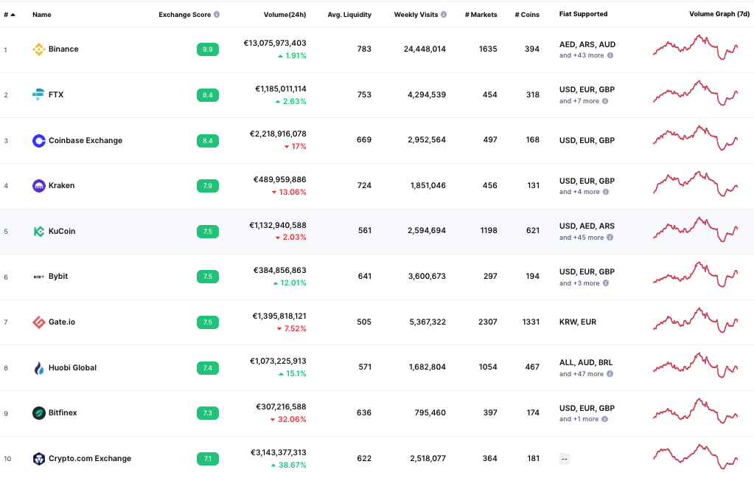The height and width of the screenshot is (481, 754).
Task: Click Crypto.com 7.1 exchange score badge
Action: coord(208,459)
